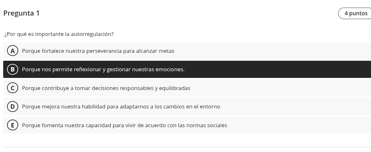This screenshot has width=371, height=152.
Task: Click blank space in option A row
Action: [272, 51]
